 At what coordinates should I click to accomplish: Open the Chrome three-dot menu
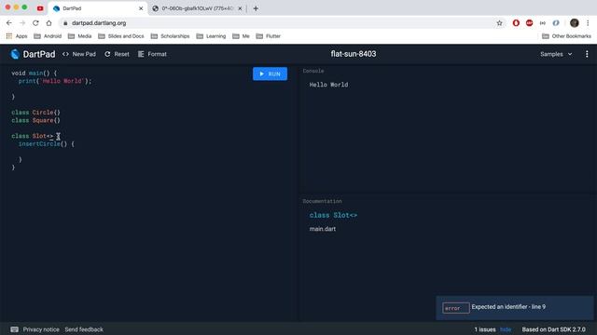(588, 22)
